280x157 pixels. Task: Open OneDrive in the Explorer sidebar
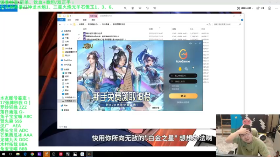[x=66, y=60]
